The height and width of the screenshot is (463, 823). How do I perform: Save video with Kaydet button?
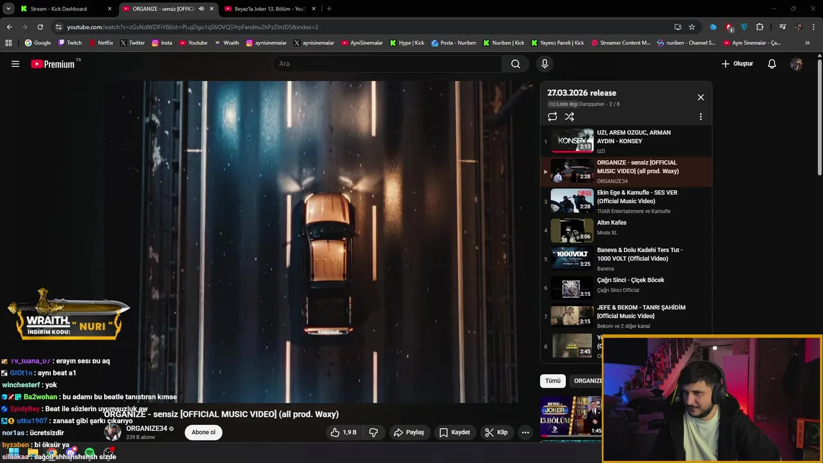(455, 432)
